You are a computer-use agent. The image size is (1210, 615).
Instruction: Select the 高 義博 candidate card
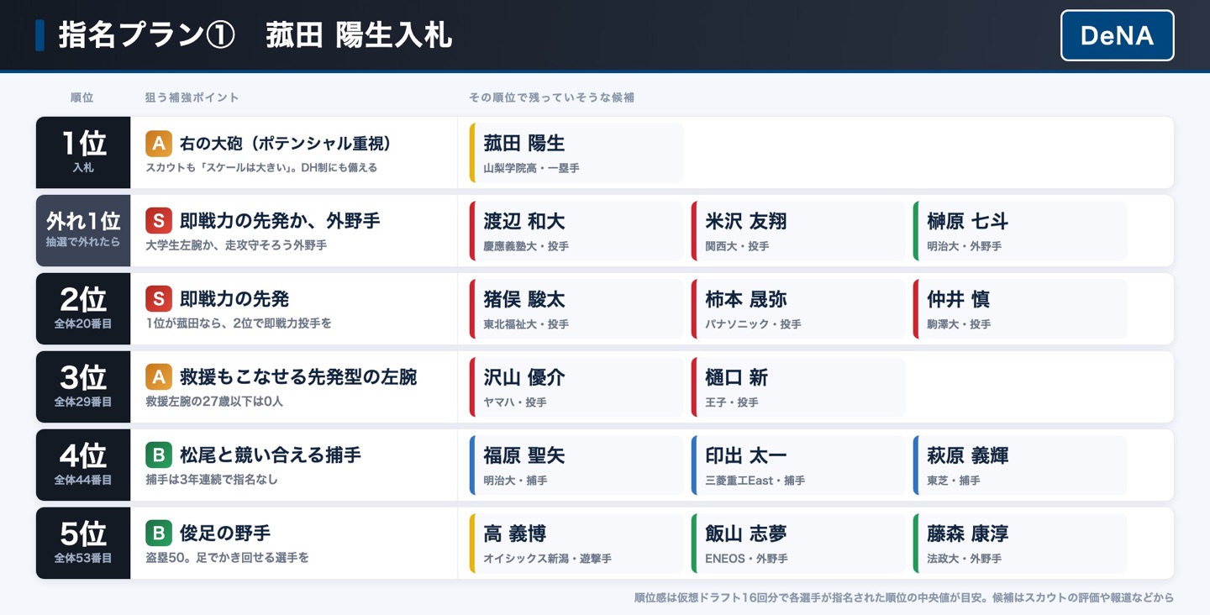pos(576,544)
